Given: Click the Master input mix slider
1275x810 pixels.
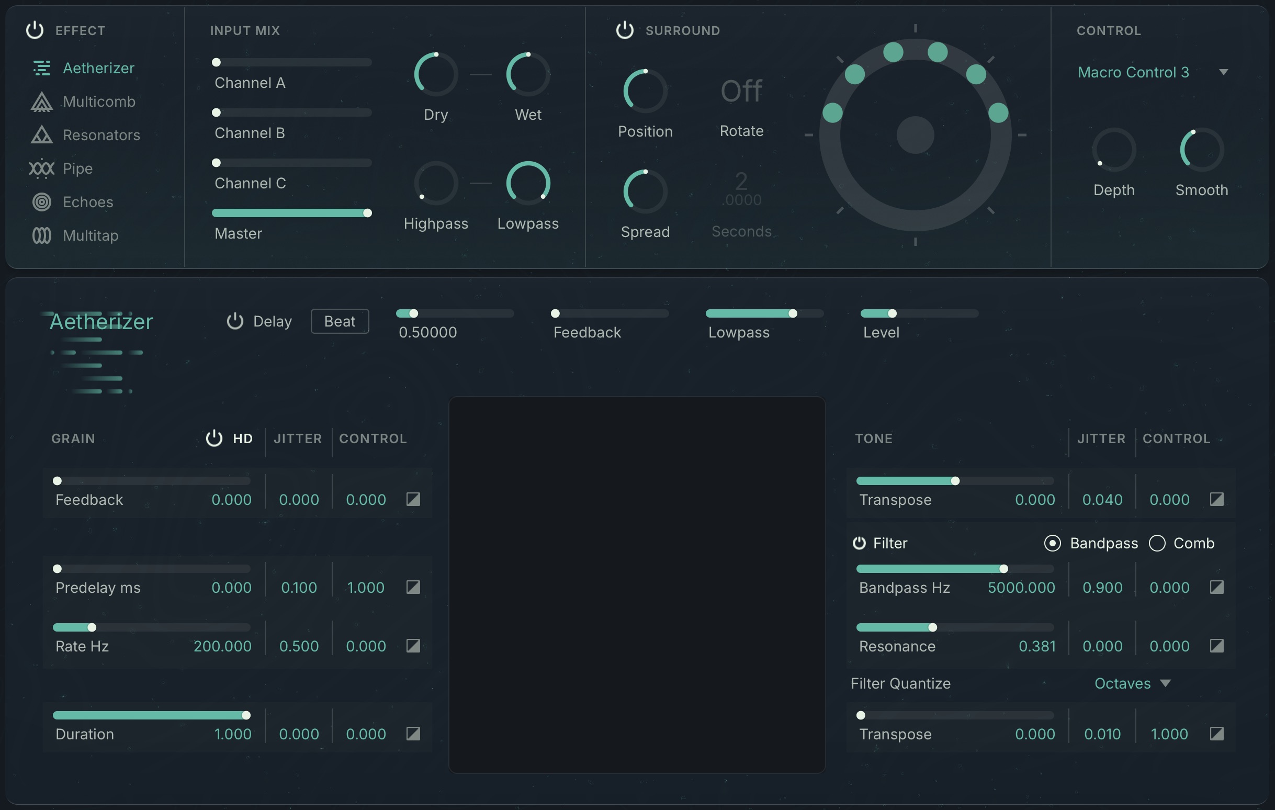Looking at the screenshot, I should click(291, 213).
